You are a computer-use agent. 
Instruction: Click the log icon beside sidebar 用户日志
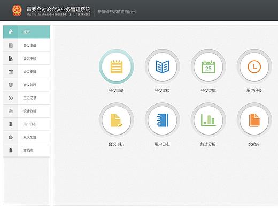(11, 124)
